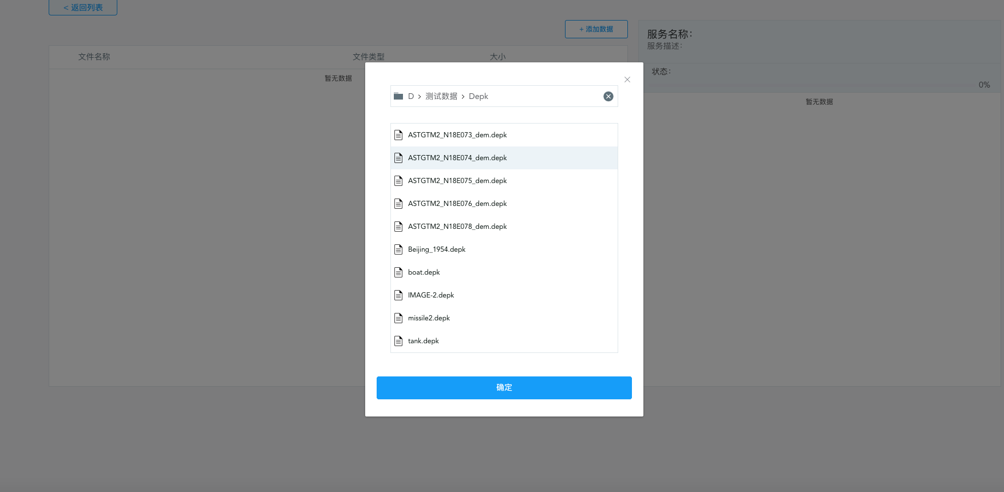The height and width of the screenshot is (492, 1004).
Task: Click file icon beside ASTGTM2_N18E075_dem.depk
Action: click(398, 181)
